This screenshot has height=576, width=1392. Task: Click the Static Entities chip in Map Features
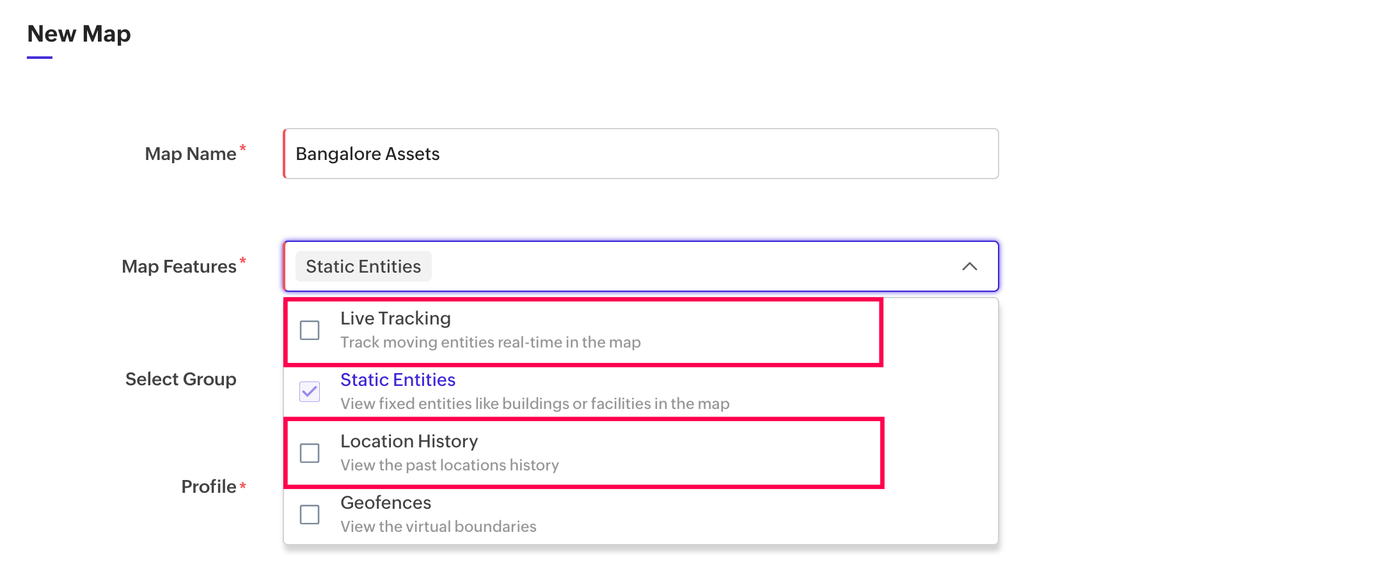point(363,266)
